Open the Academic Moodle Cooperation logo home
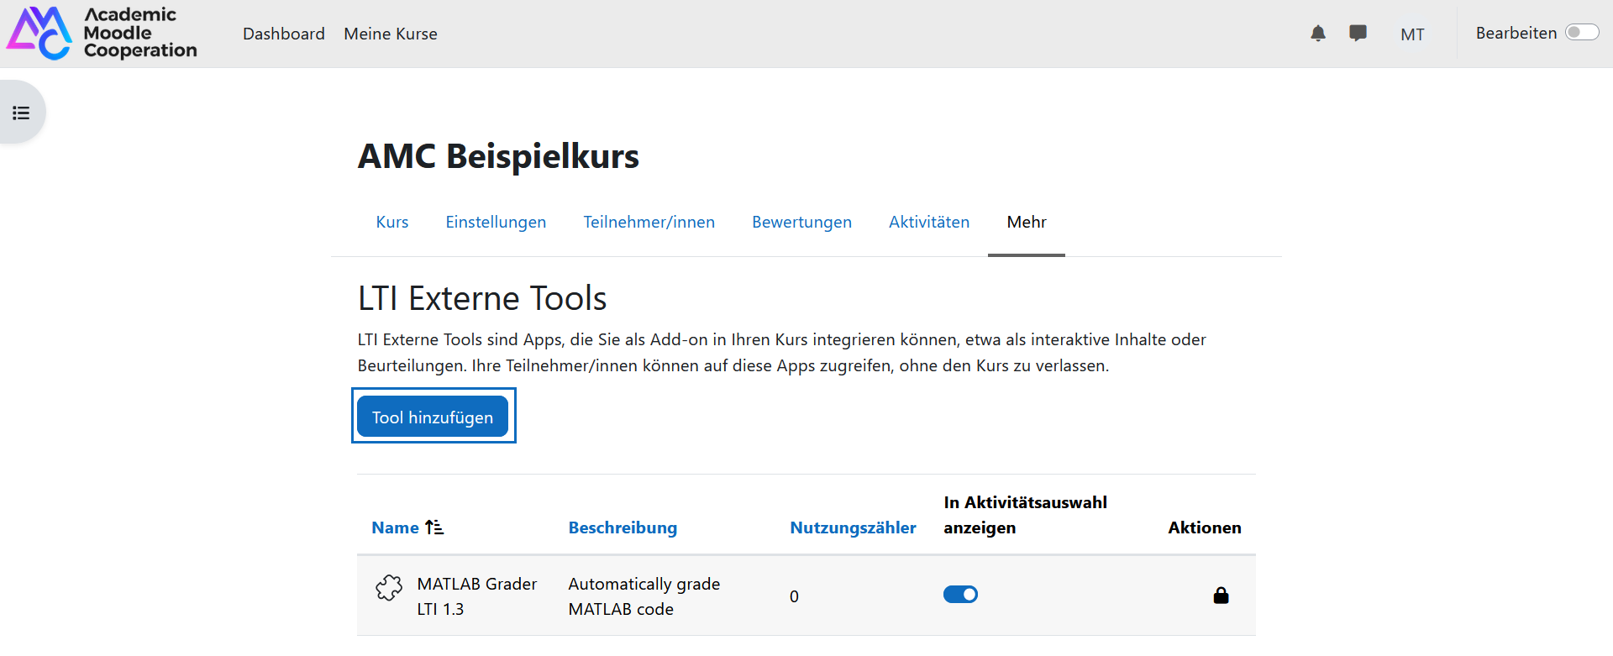 pyautogui.click(x=102, y=33)
